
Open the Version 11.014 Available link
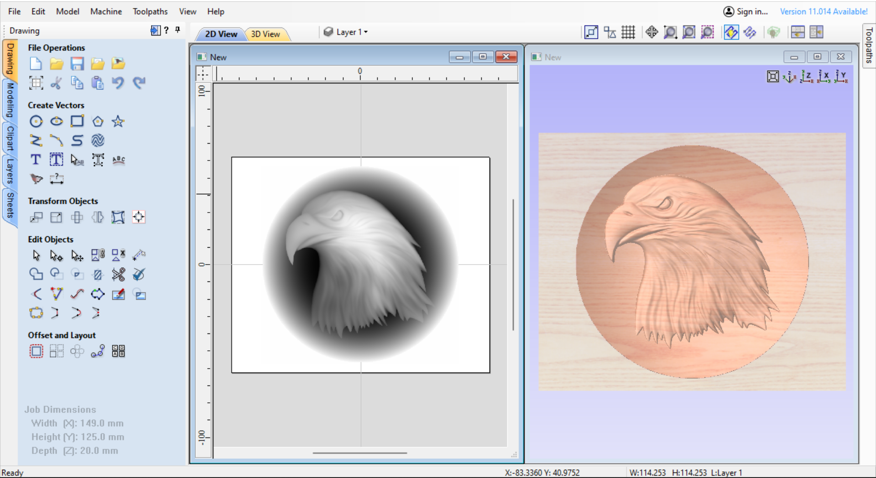click(824, 11)
